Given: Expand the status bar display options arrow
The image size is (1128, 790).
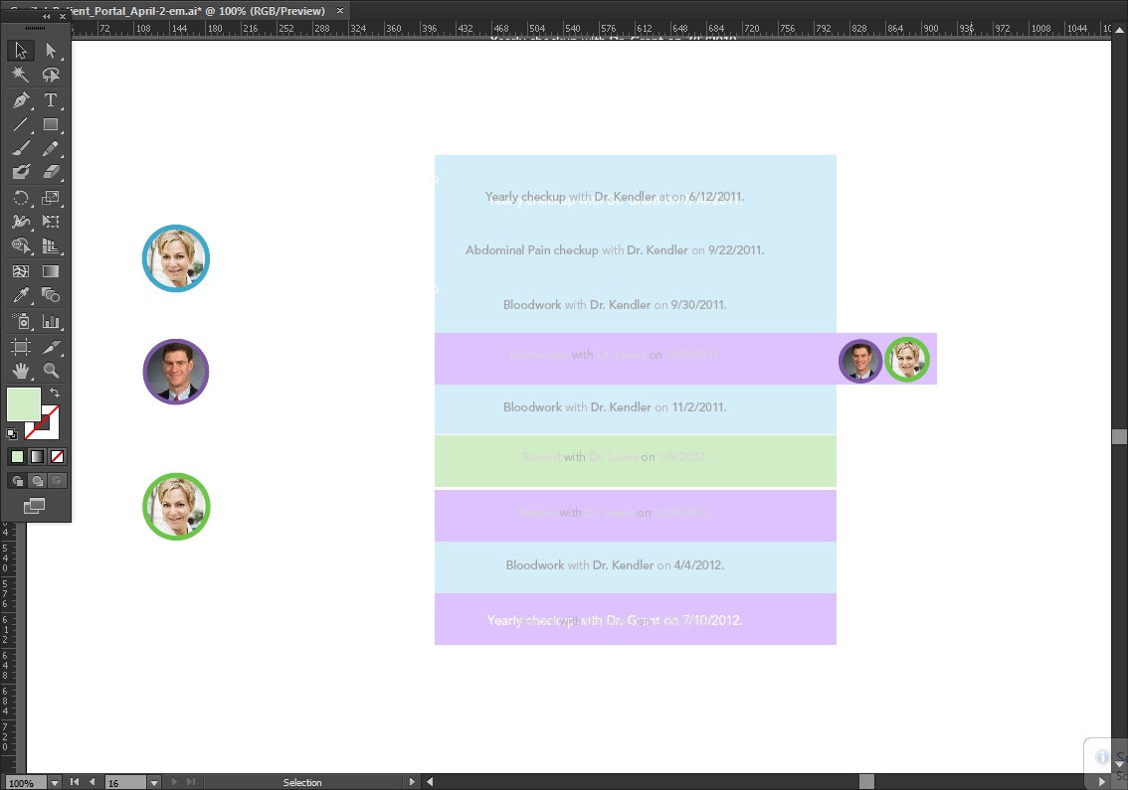Looking at the screenshot, I should pos(412,782).
